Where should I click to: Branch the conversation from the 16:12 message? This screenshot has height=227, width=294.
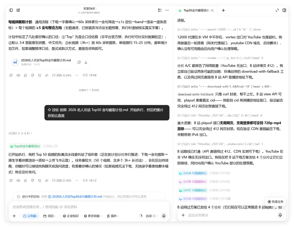(39, 181)
